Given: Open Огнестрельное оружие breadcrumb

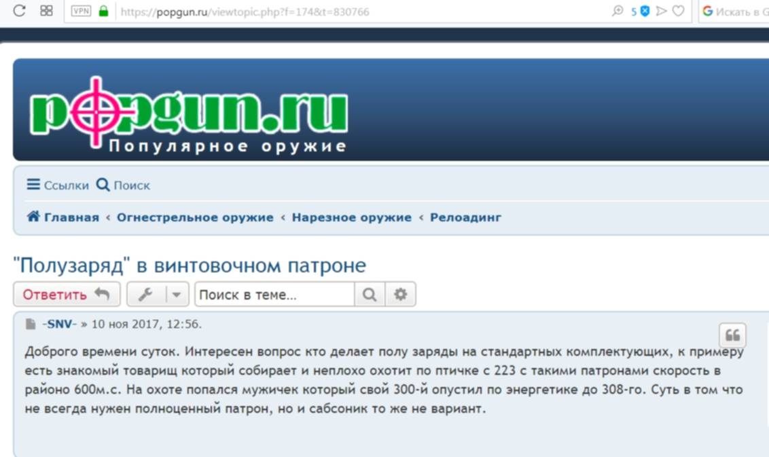Looking at the screenshot, I should (195, 217).
